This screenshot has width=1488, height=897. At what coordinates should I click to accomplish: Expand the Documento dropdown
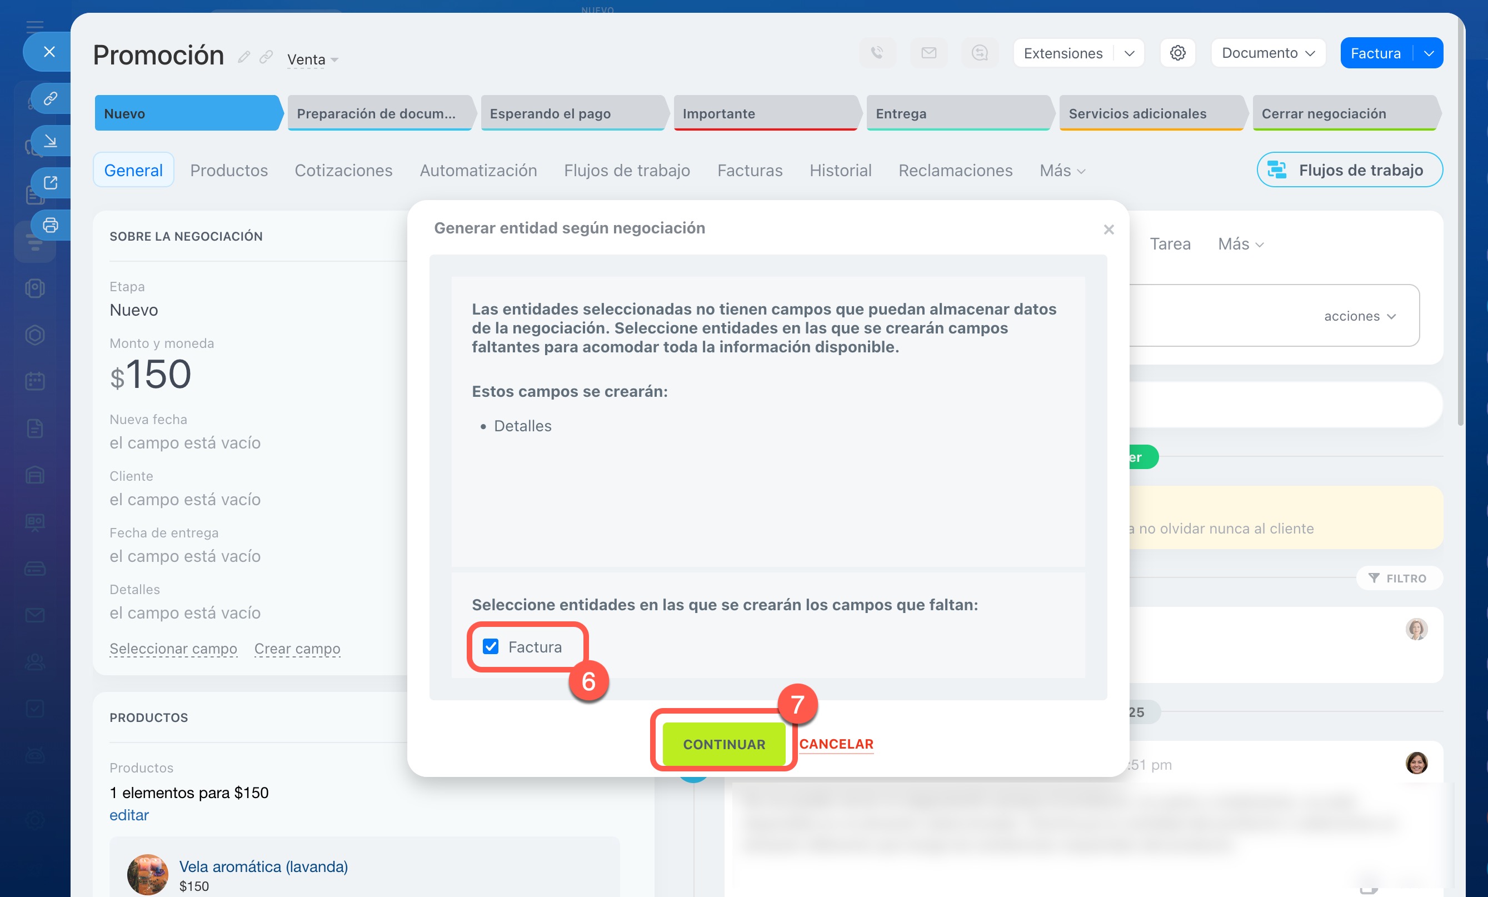click(x=1267, y=53)
